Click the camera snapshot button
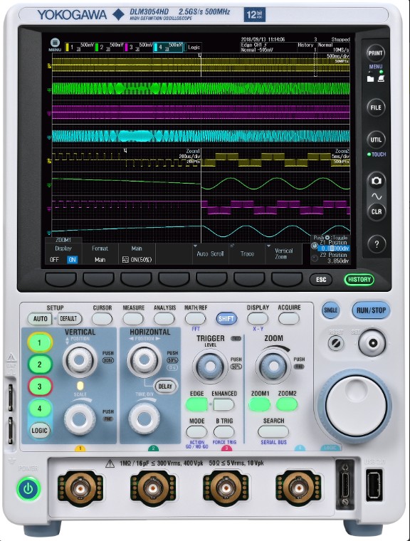 pos(376,181)
